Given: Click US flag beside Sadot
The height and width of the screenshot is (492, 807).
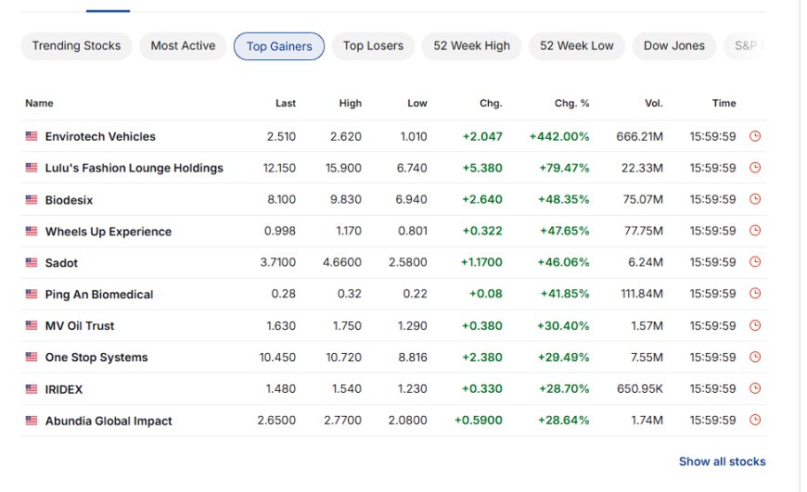Looking at the screenshot, I should click(32, 263).
